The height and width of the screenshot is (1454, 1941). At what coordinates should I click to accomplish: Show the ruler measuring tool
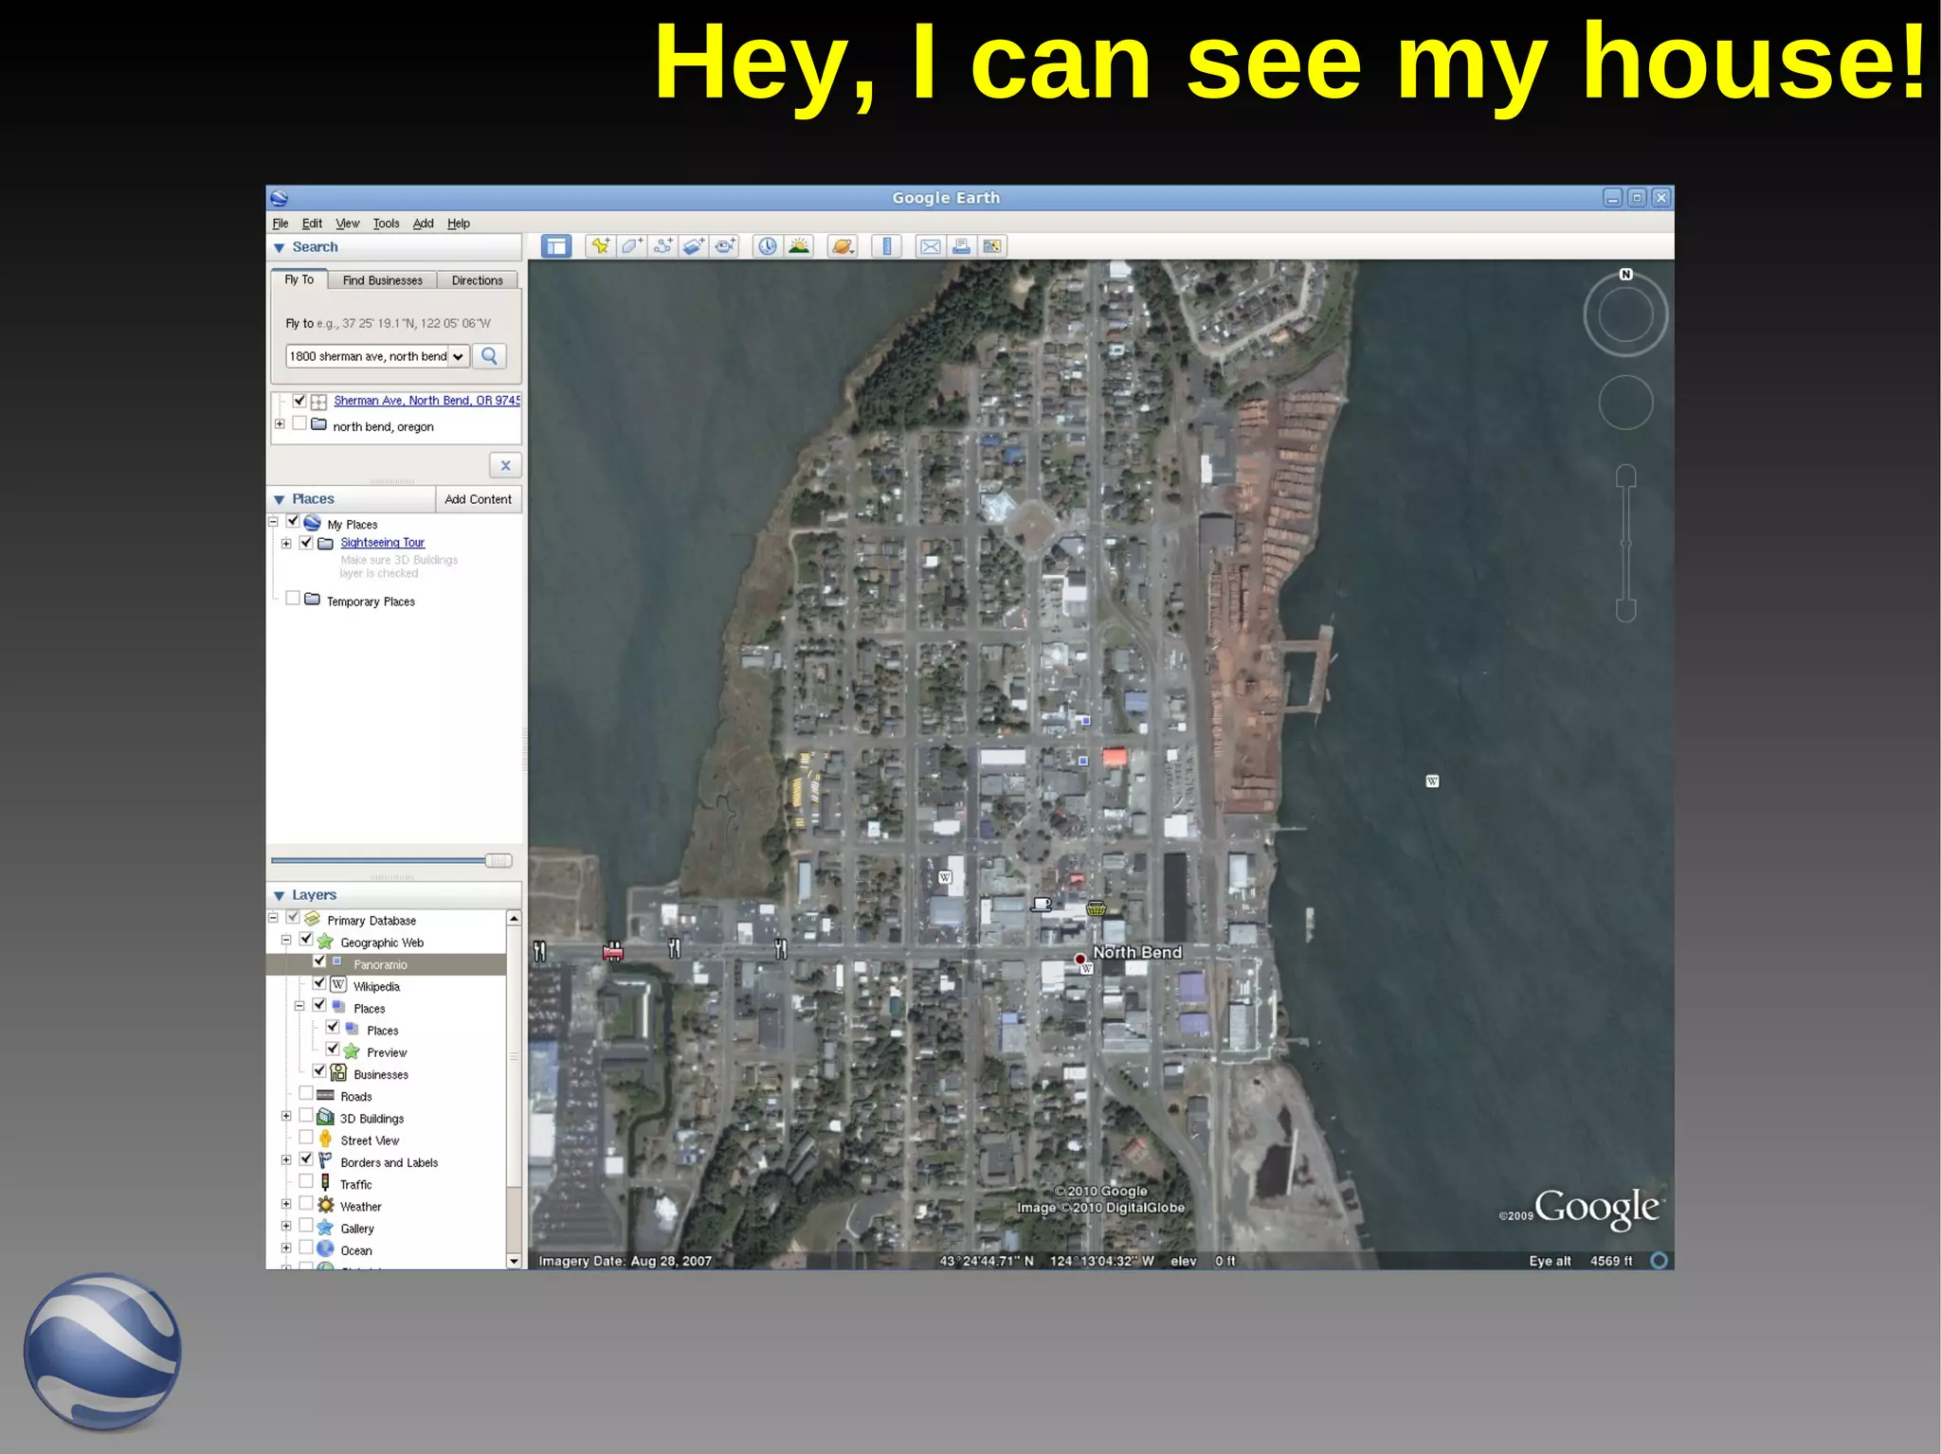886,247
